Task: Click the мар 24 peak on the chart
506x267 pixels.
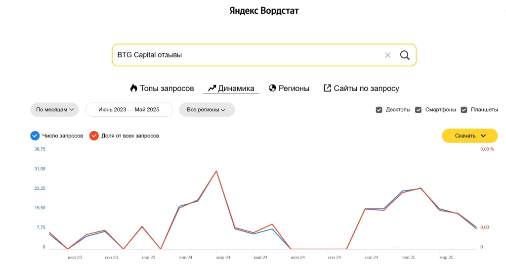Action: (x=216, y=171)
